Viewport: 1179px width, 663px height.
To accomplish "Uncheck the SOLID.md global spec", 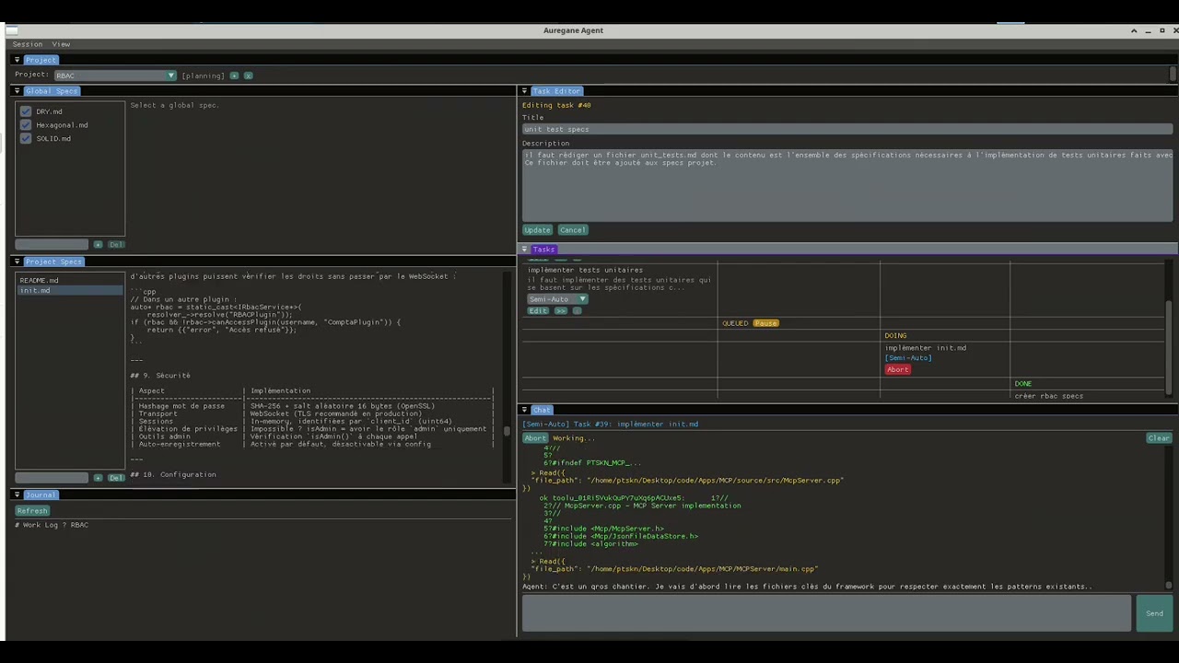I will (26, 139).
